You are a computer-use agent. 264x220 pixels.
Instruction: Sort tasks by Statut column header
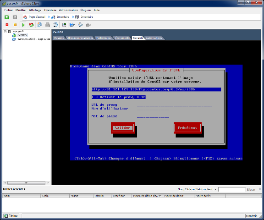[x=81, y=196]
